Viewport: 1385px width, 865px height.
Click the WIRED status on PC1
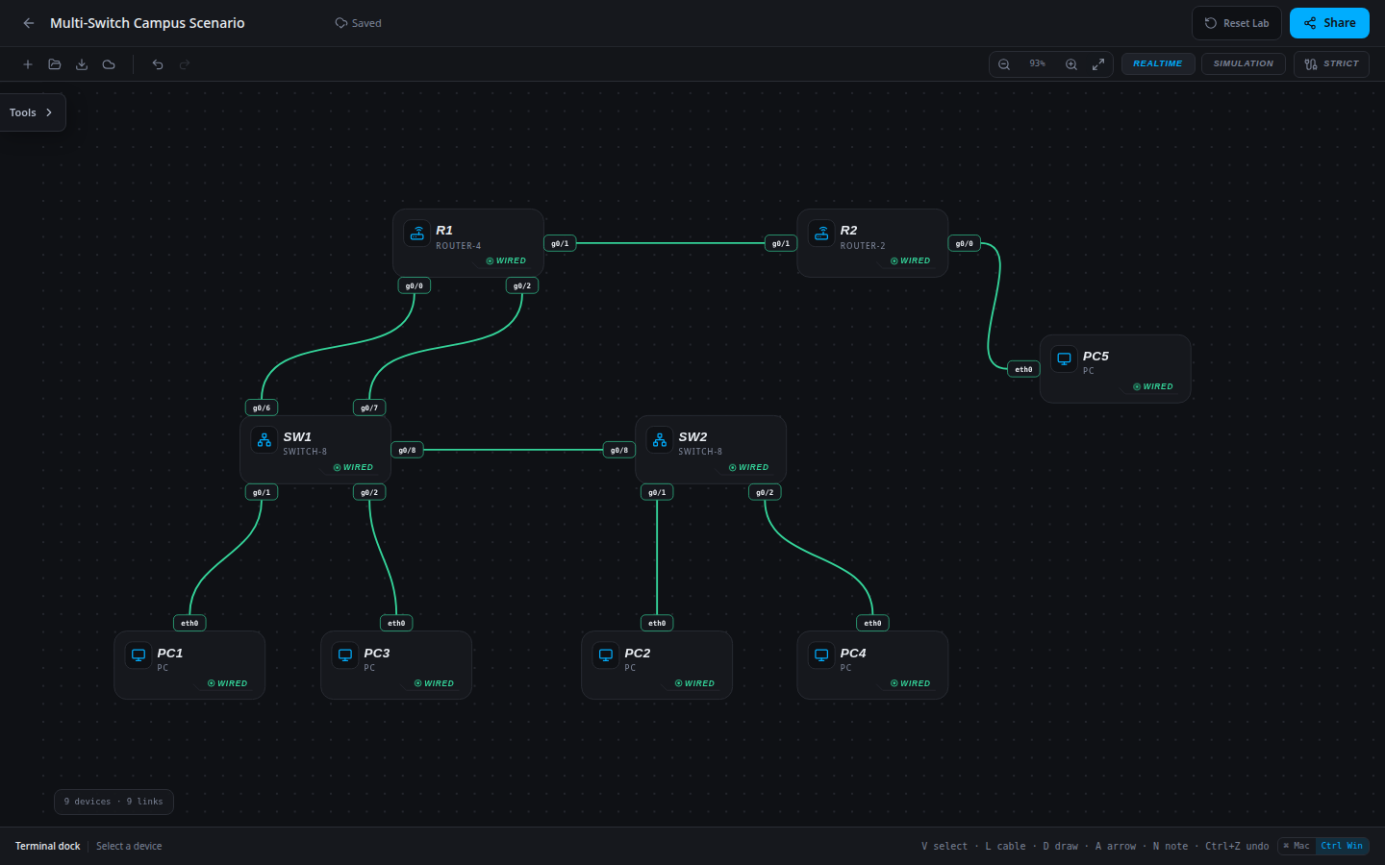pyautogui.click(x=227, y=683)
